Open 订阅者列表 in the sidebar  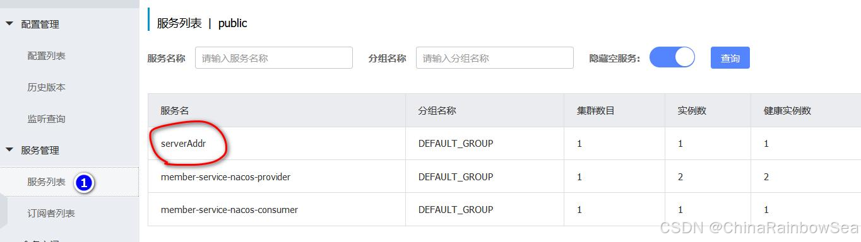point(51,213)
